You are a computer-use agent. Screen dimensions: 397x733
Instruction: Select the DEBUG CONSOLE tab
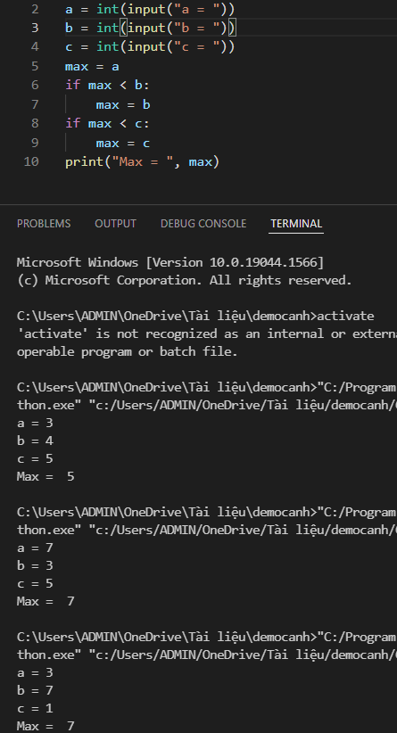point(203,224)
